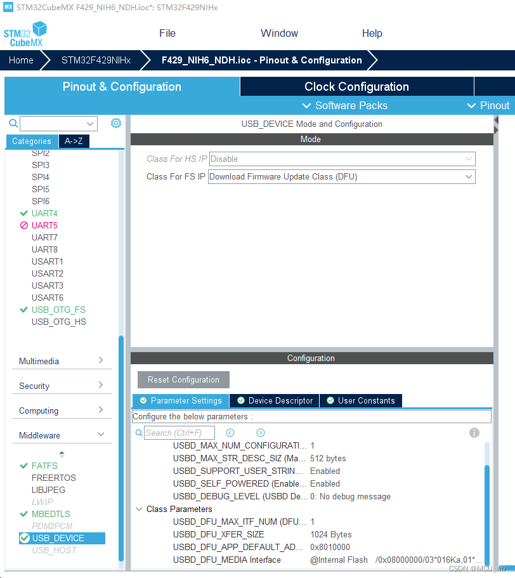Click the Reset Configuration button
Screen dimensions: 515x578
[x=183, y=379]
